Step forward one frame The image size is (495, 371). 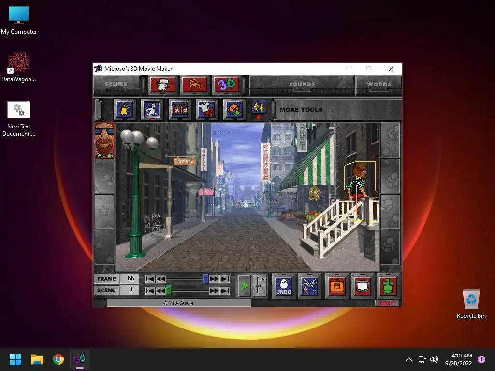pyautogui.click(x=214, y=279)
